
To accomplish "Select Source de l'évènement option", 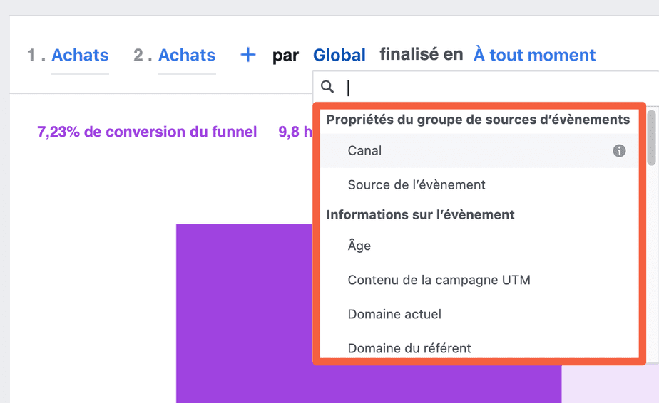I will (x=479, y=184).
